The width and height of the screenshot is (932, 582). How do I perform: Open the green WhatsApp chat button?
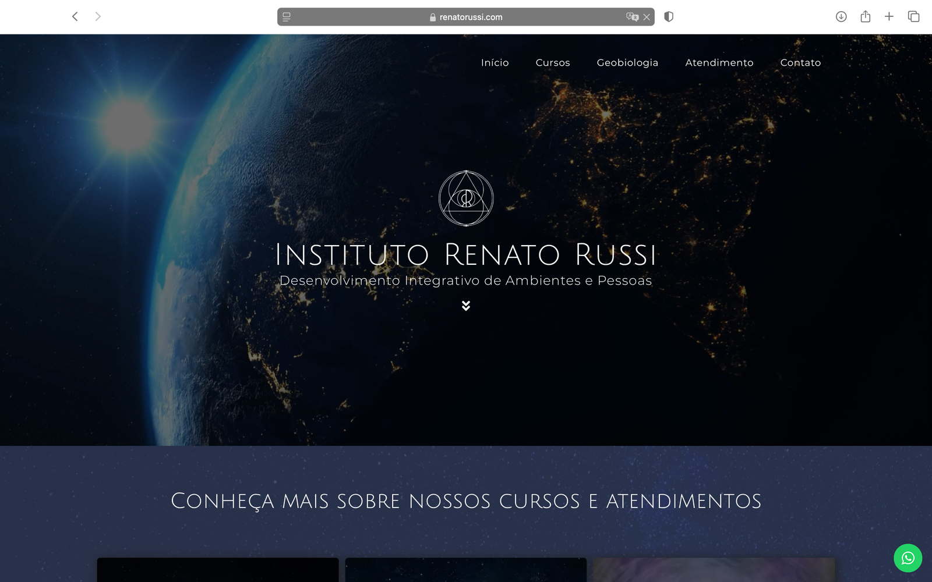pyautogui.click(x=908, y=558)
